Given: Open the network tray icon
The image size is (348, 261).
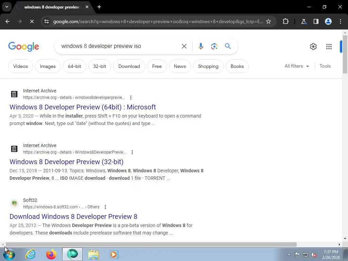Looking at the screenshot, I should click(306, 255).
